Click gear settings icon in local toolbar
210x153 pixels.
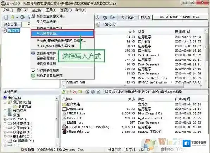(x=93, y=92)
